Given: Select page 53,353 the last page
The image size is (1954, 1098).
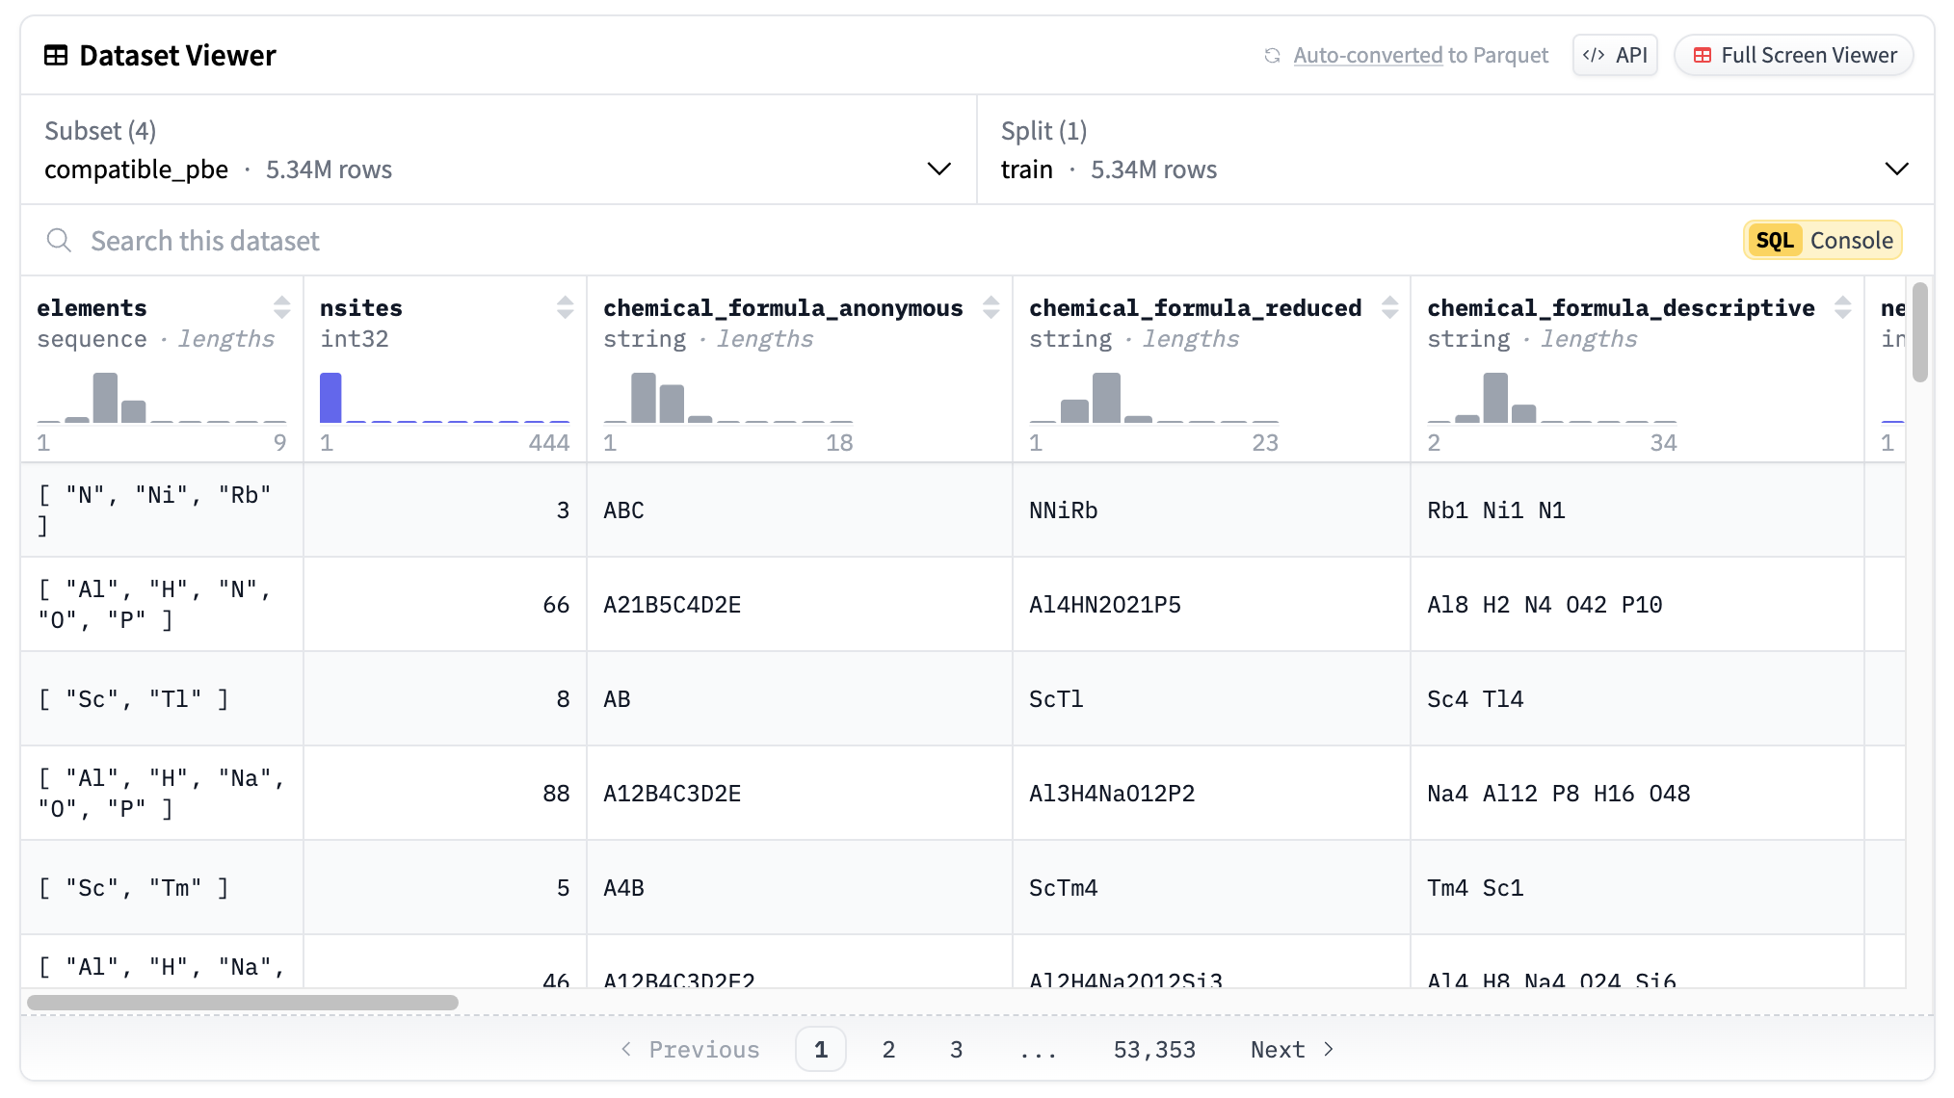Looking at the screenshot, I should pos(1154,1049).
